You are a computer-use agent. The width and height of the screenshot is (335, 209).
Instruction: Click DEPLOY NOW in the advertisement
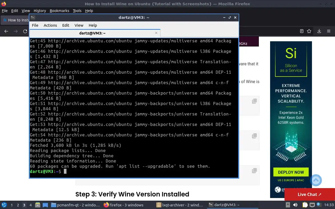tap(291, 172)
